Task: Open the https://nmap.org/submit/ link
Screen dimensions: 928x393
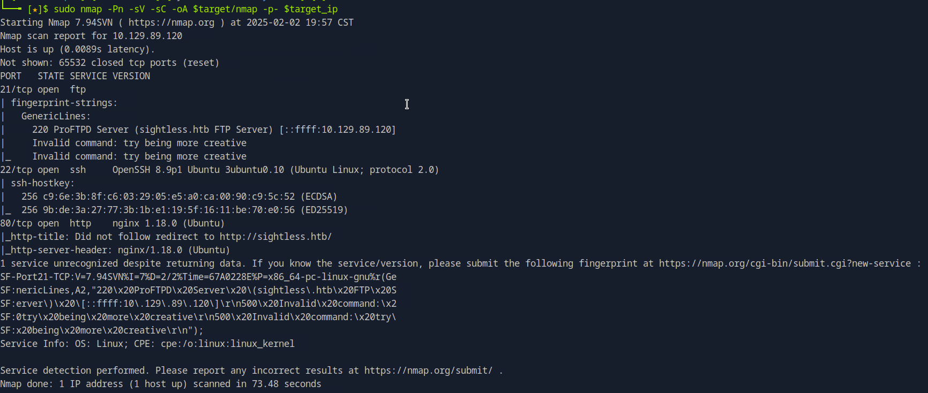Action: click(x=428, y=371)
